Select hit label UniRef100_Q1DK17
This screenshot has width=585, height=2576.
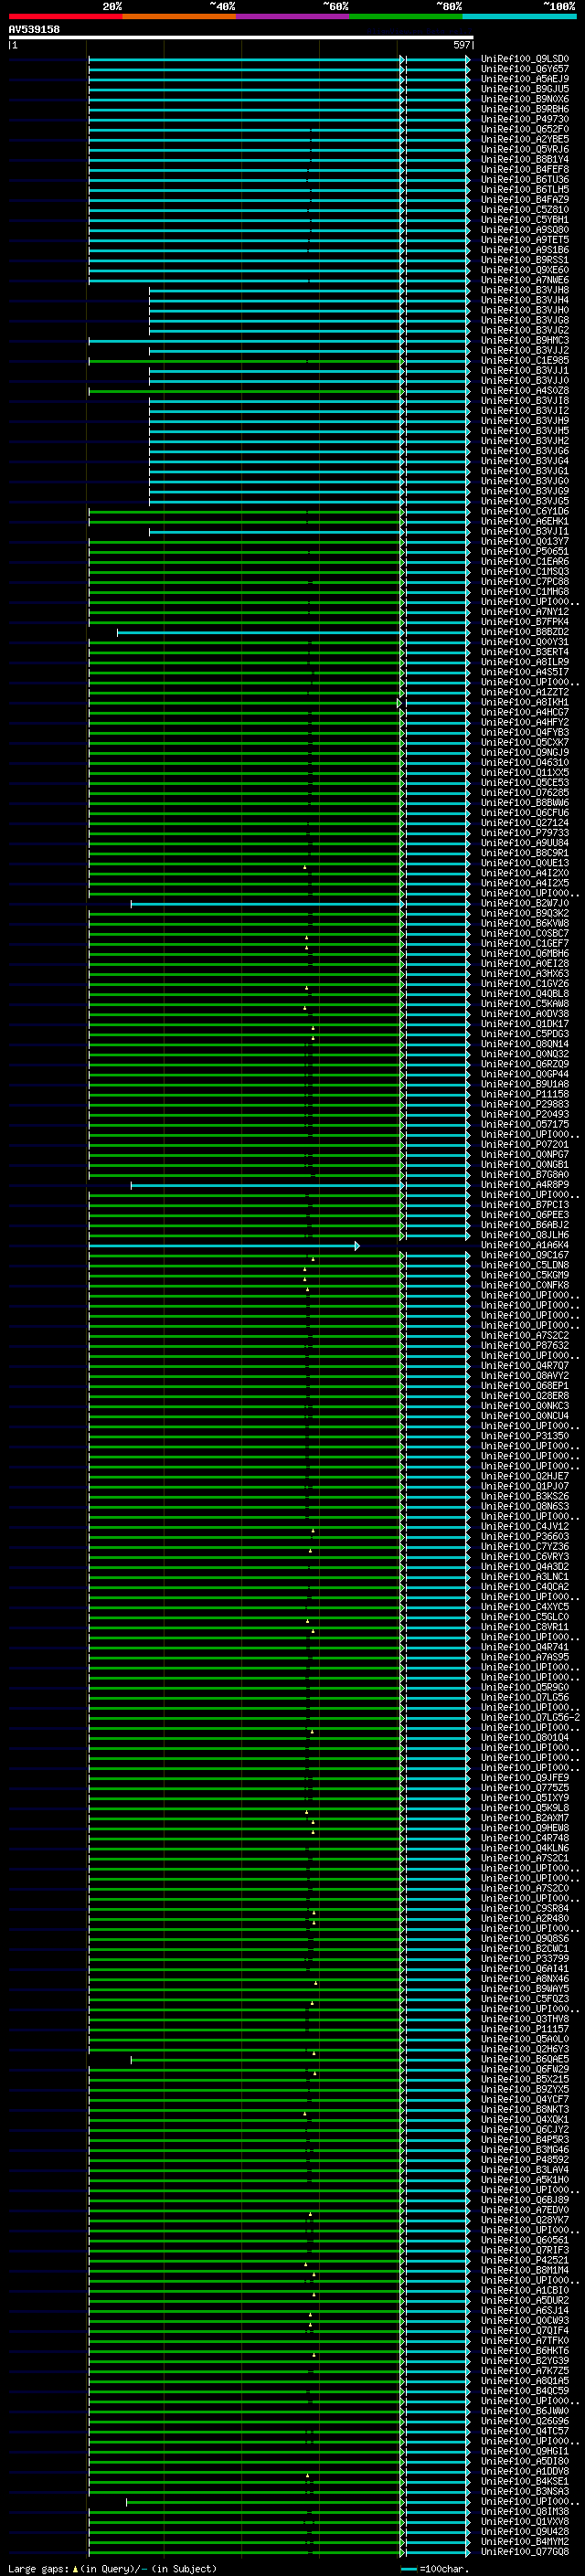pyautogui.click(x=524, y=1023)
